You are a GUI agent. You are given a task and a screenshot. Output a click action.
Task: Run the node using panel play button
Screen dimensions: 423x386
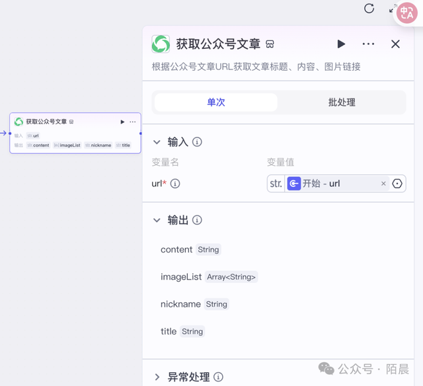341,44
